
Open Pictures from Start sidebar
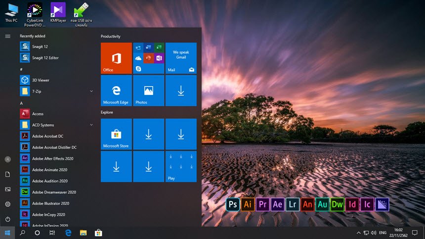7,189
